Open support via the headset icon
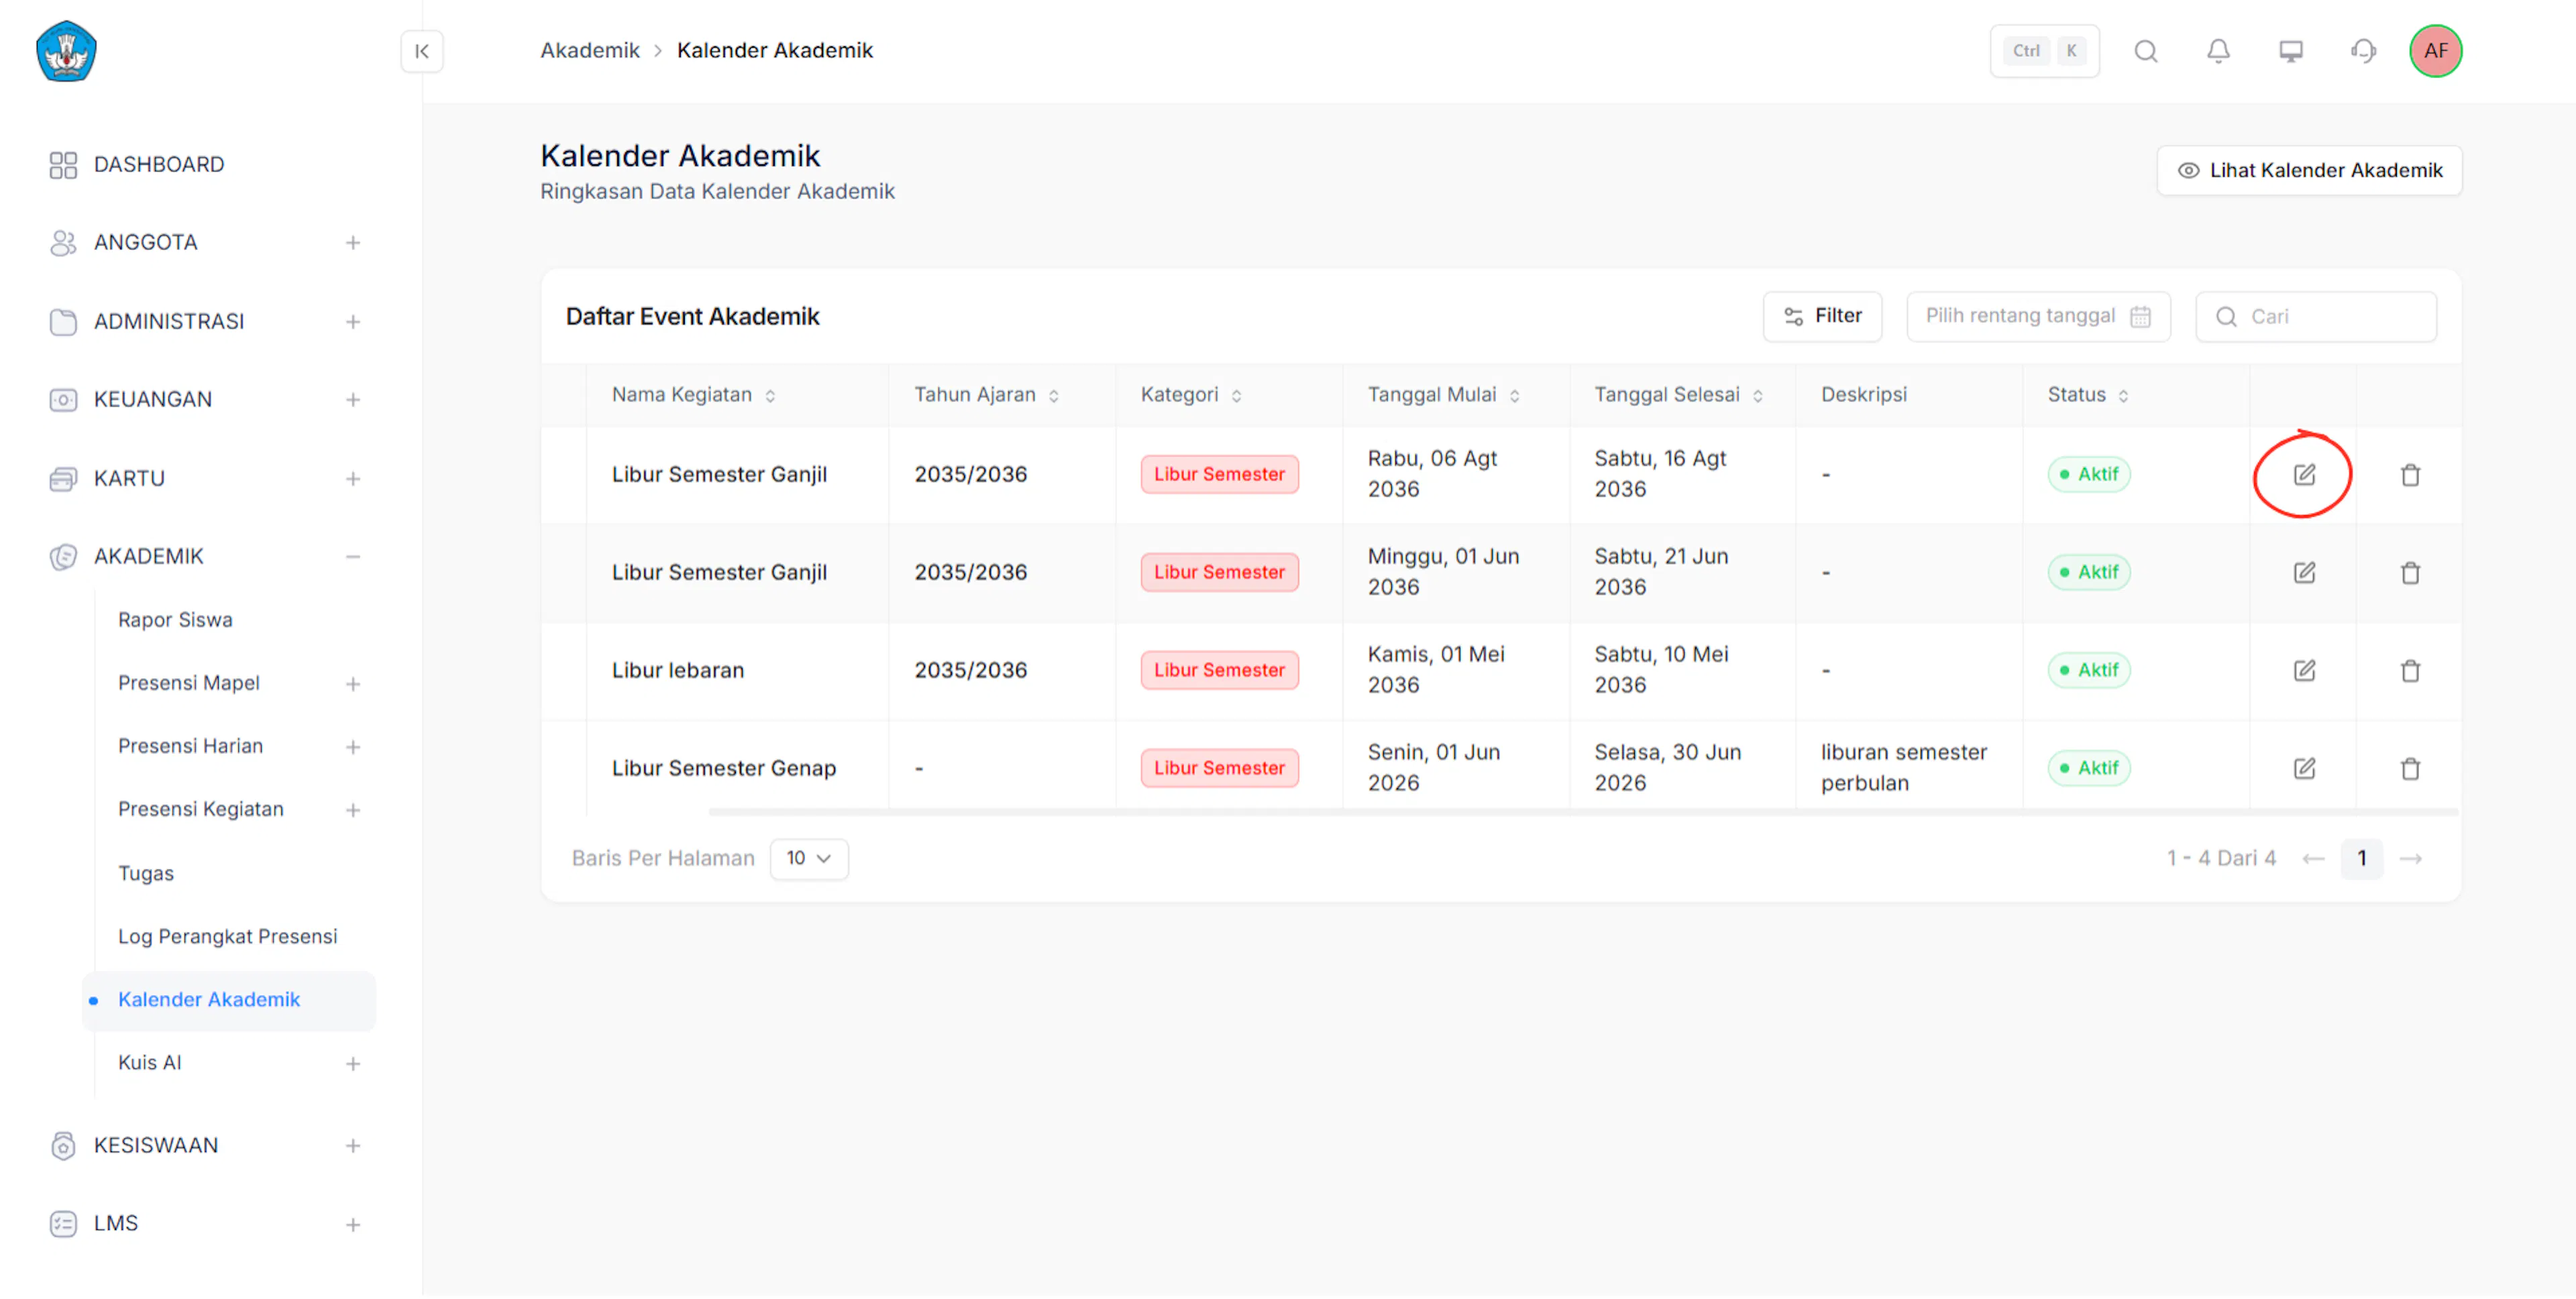 (x=2364, y=51)
